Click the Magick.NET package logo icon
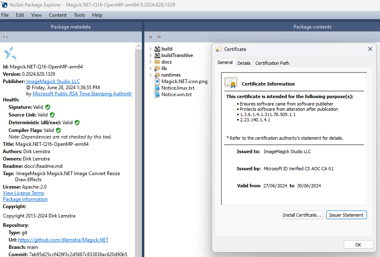Image resolution: width=380 pixels, height=257 pixels. pos(10,53)
